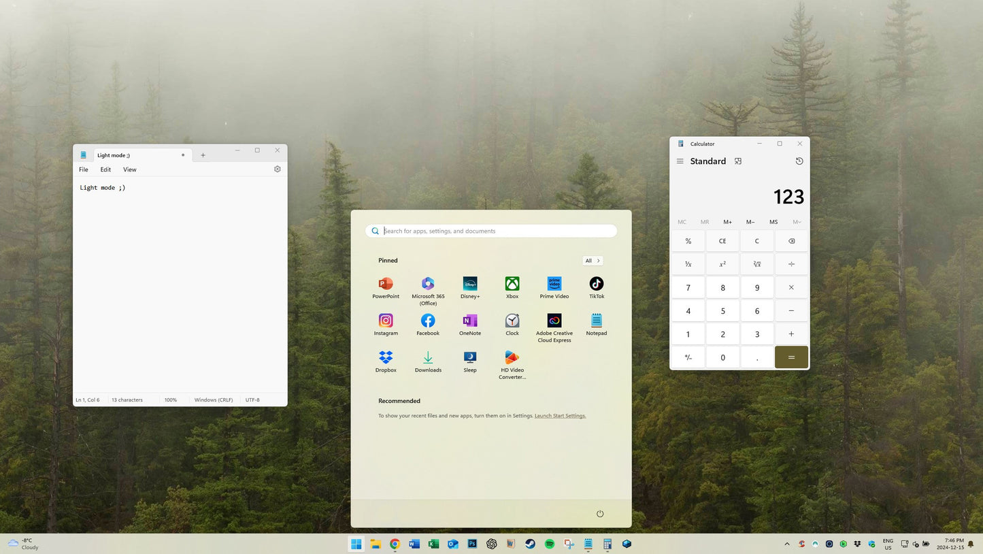Image resolution: width=983 pixels, height=554 pixels.
Task: Open Dropbox from pinned apps
Action: coord(386,361)
